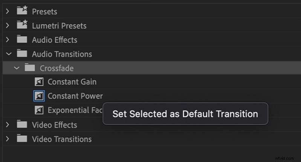
Task: Click the Crossfade folder icon
Action: click(30, 68)
